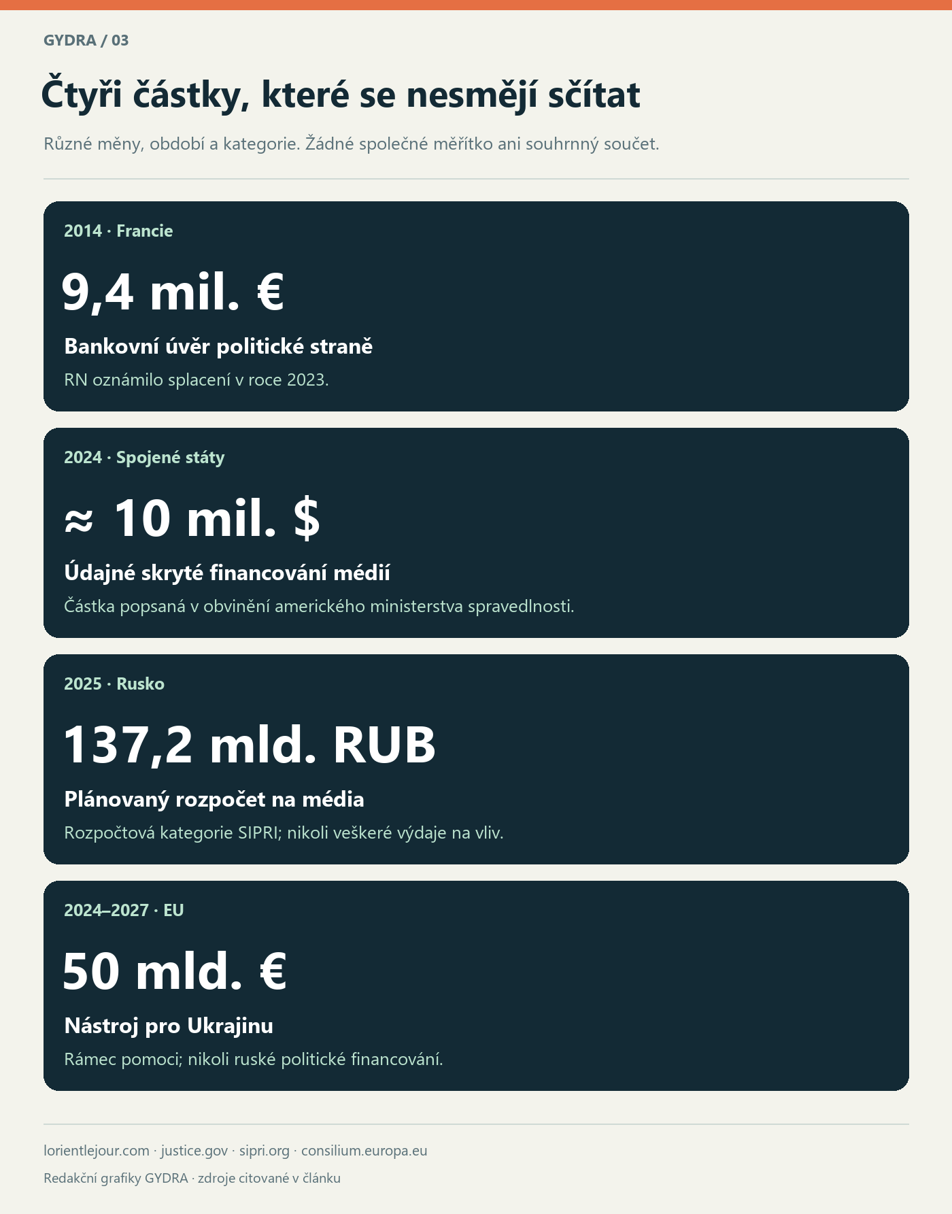Image resolution: width=952 pixels, height=1214 pixels.
Task: Click the note about amerického ministerstva spravedlnosti
Action: pyautogui.click(x=319, y=606)
